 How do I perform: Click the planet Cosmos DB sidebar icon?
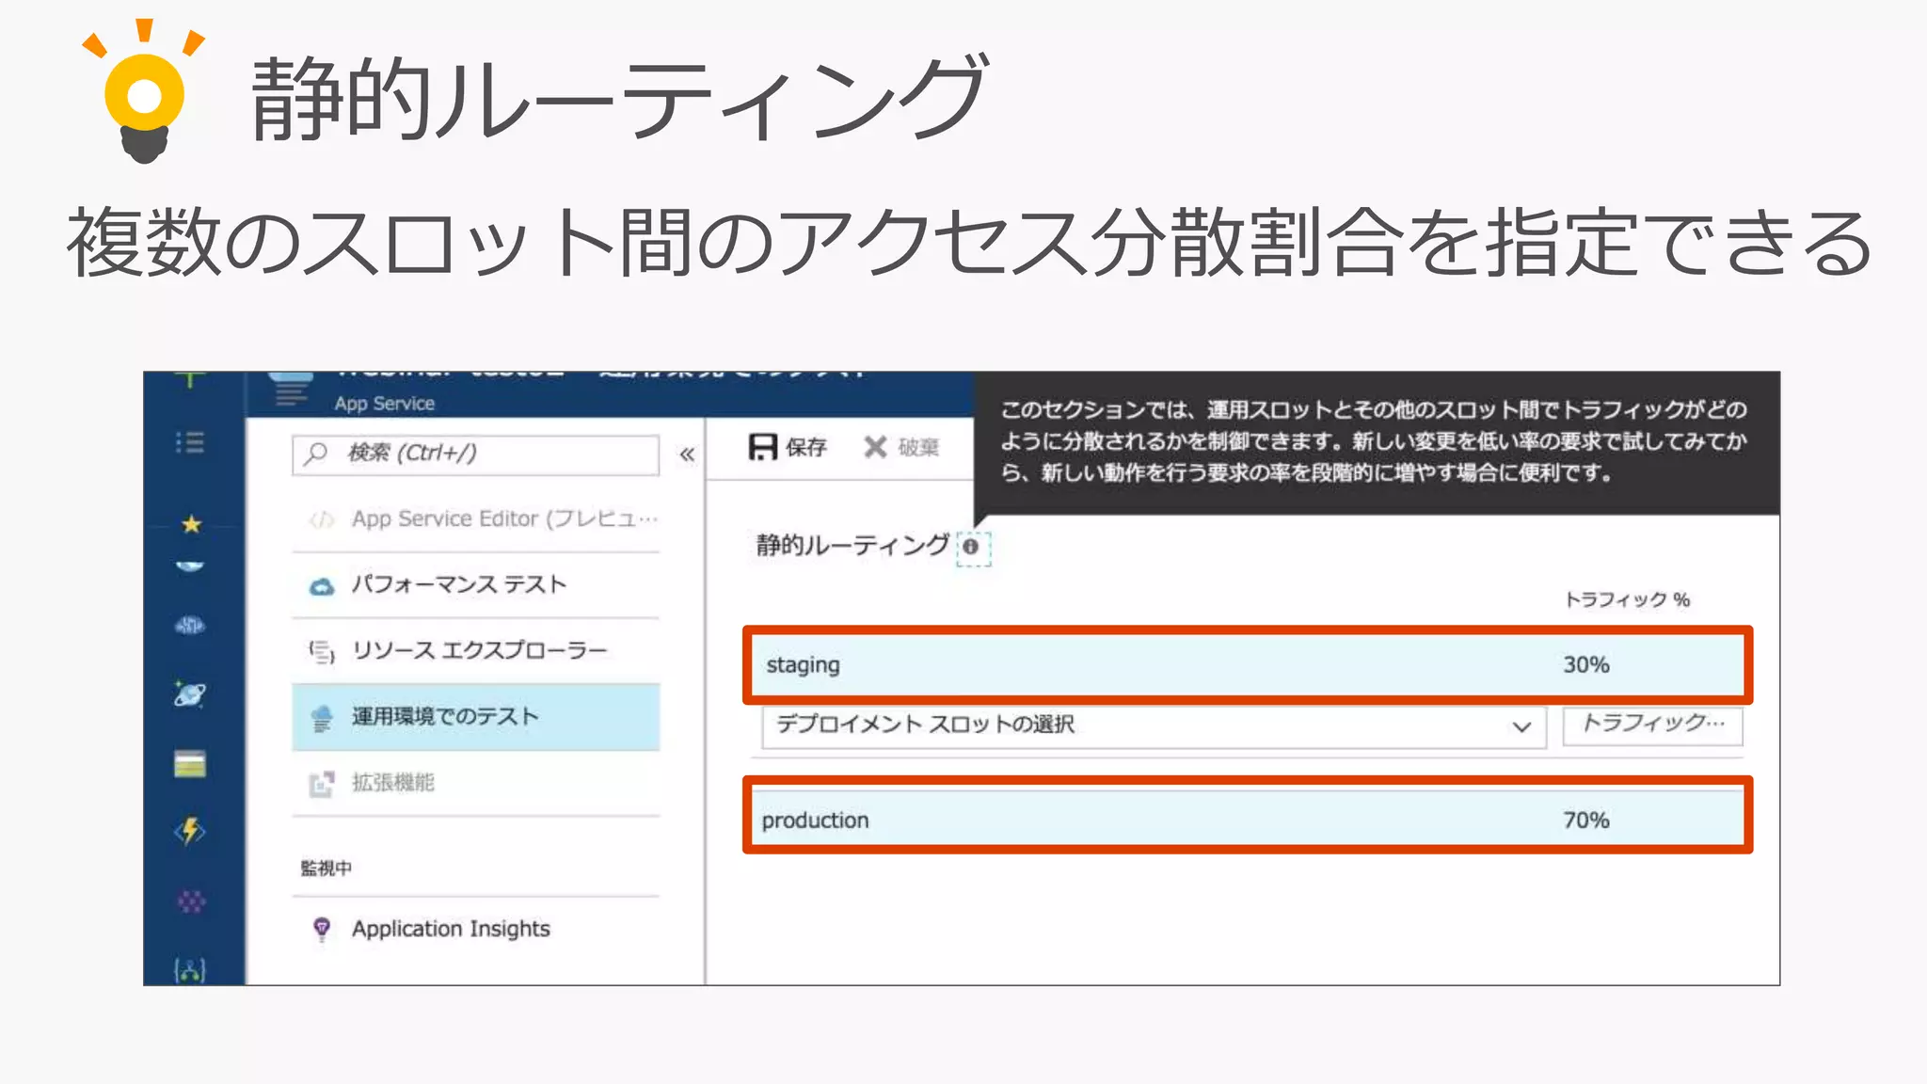point(191,694)
